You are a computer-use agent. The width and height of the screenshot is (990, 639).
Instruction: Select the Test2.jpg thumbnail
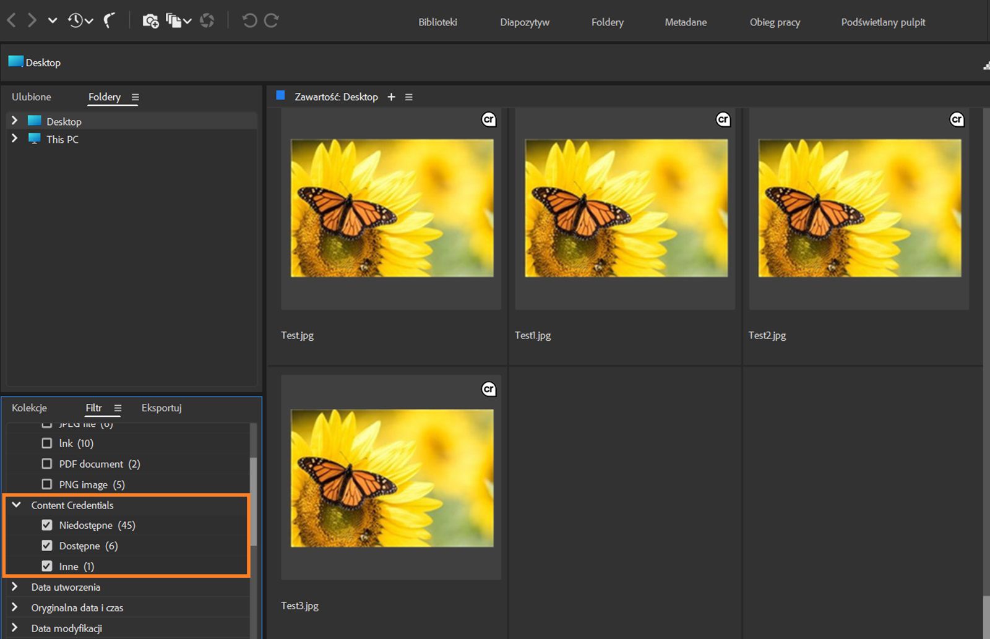(860, 208)
